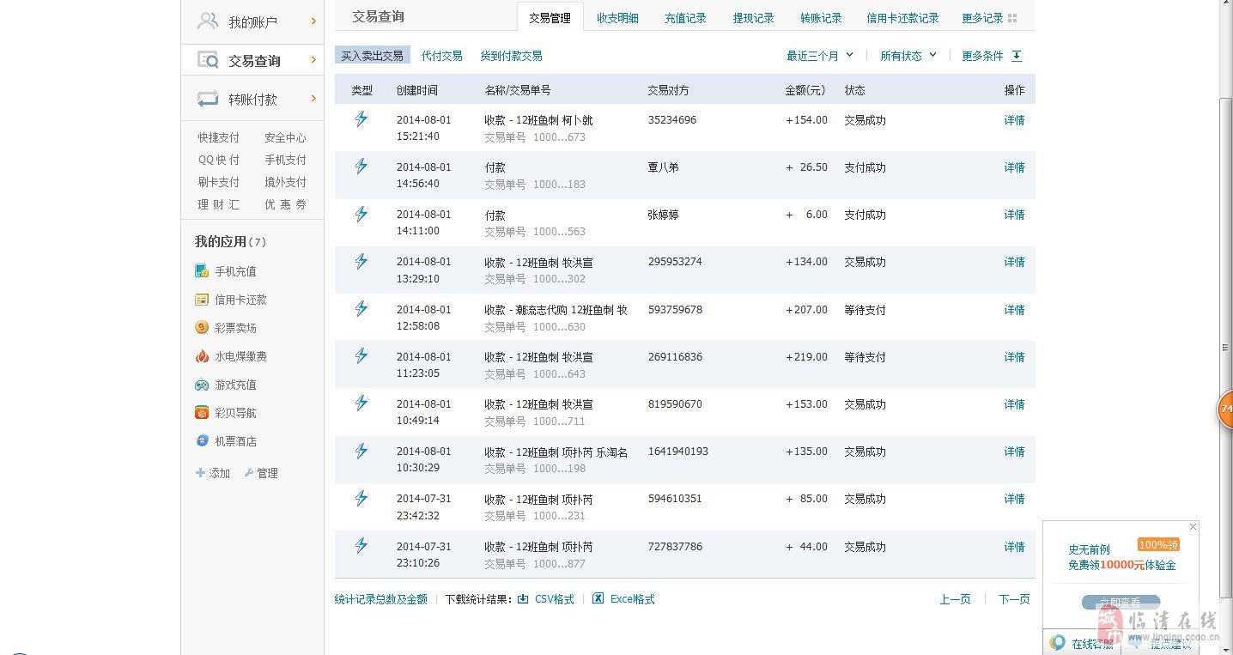
Task: Select the 代付交易 sub-tab
Action: coord(442,56)
